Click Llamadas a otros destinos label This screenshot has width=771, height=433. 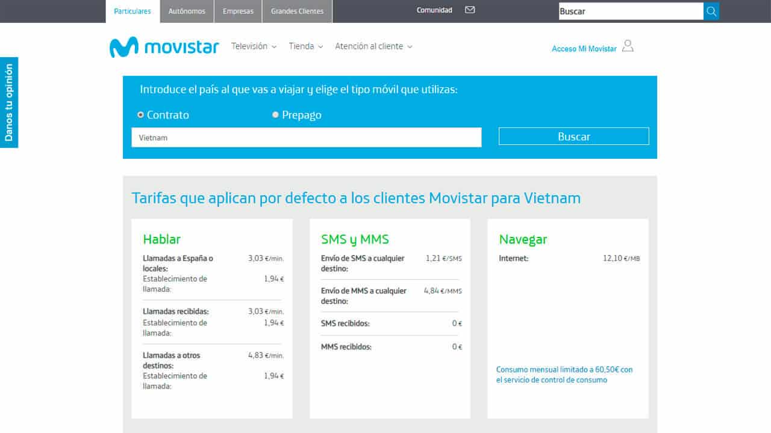(171, 360)
